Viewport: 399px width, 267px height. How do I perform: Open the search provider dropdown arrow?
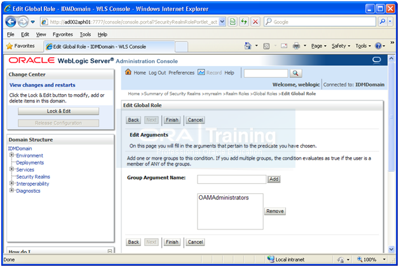click(390, 22)
